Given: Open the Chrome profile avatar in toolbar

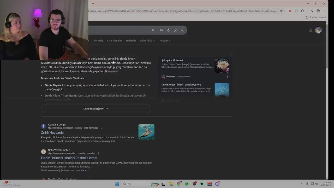Looking at the screenshot, I should (x=318, y=11).
